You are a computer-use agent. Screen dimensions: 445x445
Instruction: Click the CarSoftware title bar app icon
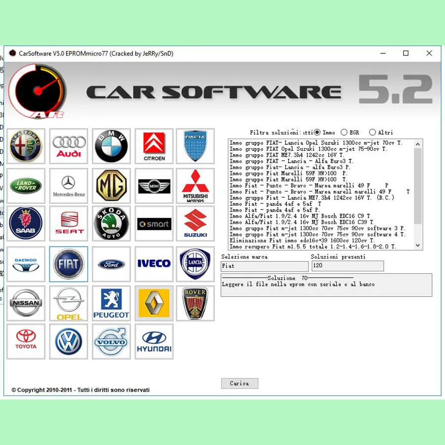pyautogui.click(x=12, y=53)
